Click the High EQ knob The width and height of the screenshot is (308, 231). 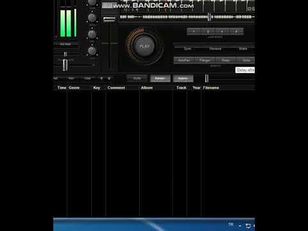[x=92, y=18]
